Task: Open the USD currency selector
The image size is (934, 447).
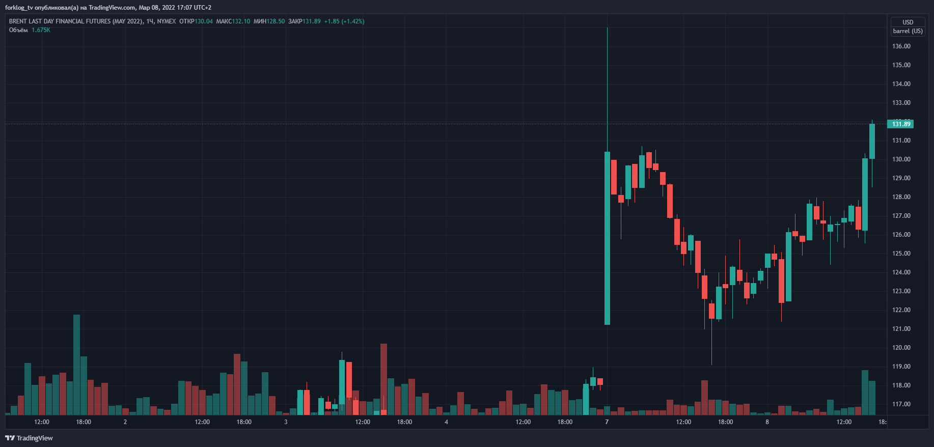Action: coord(908,22)
